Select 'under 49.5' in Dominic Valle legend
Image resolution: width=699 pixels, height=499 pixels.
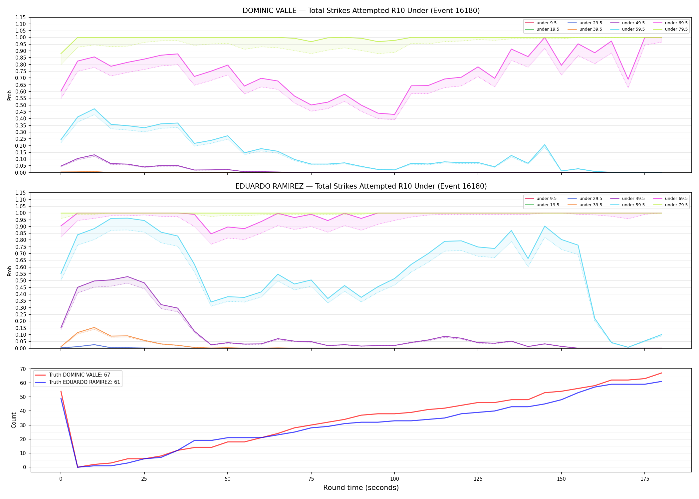633,23
